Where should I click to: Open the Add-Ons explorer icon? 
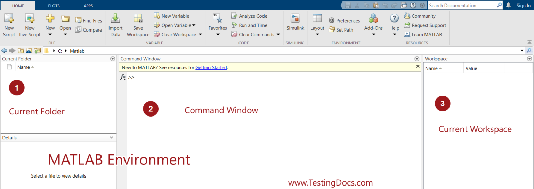coord(373,19)
